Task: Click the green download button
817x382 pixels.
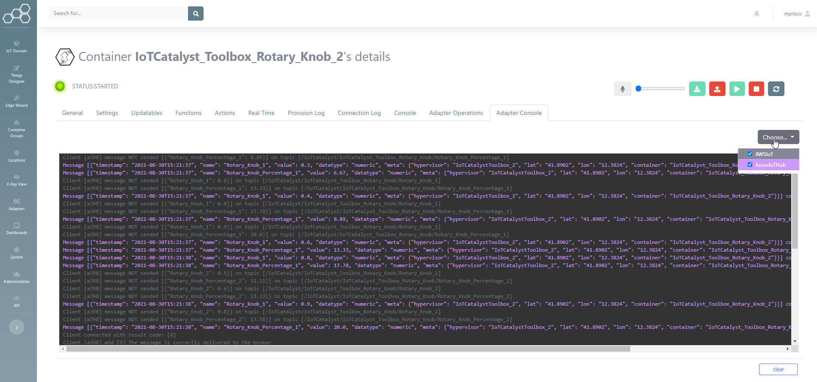Action: pyautogui.click(x=697, y=89)
